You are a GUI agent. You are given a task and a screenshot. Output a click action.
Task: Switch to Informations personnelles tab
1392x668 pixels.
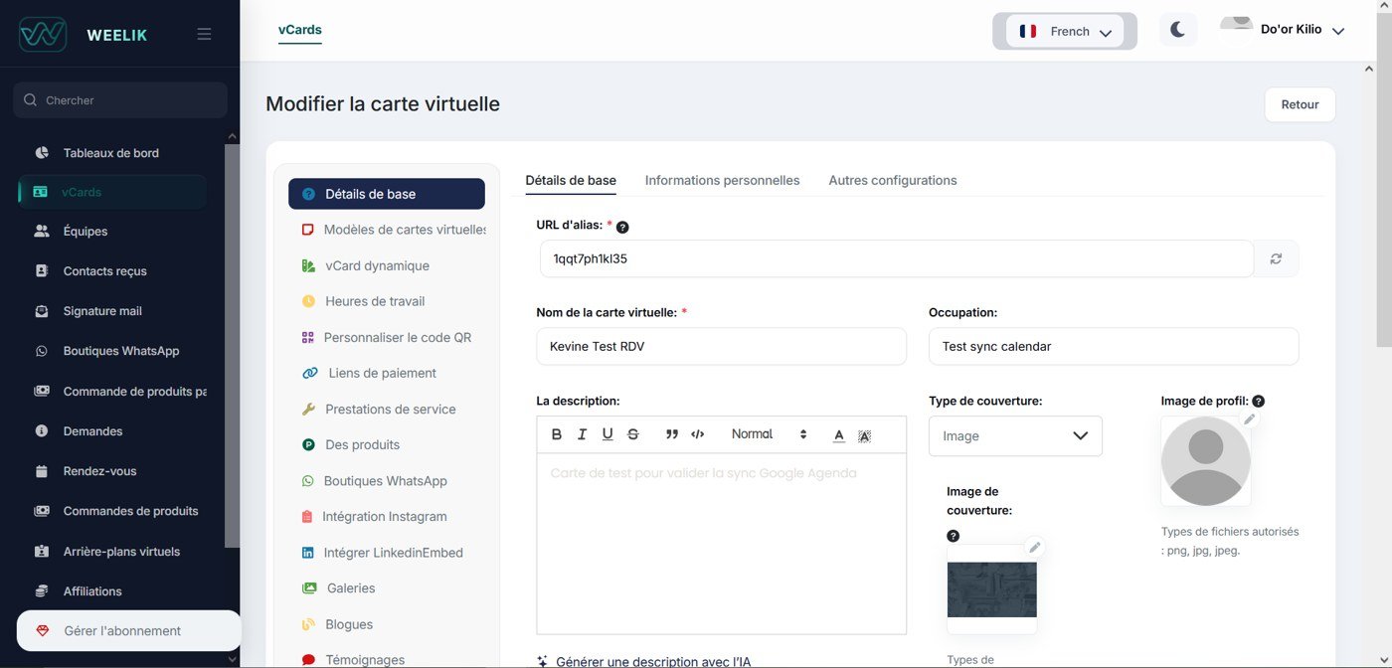(x=722, y=180)
